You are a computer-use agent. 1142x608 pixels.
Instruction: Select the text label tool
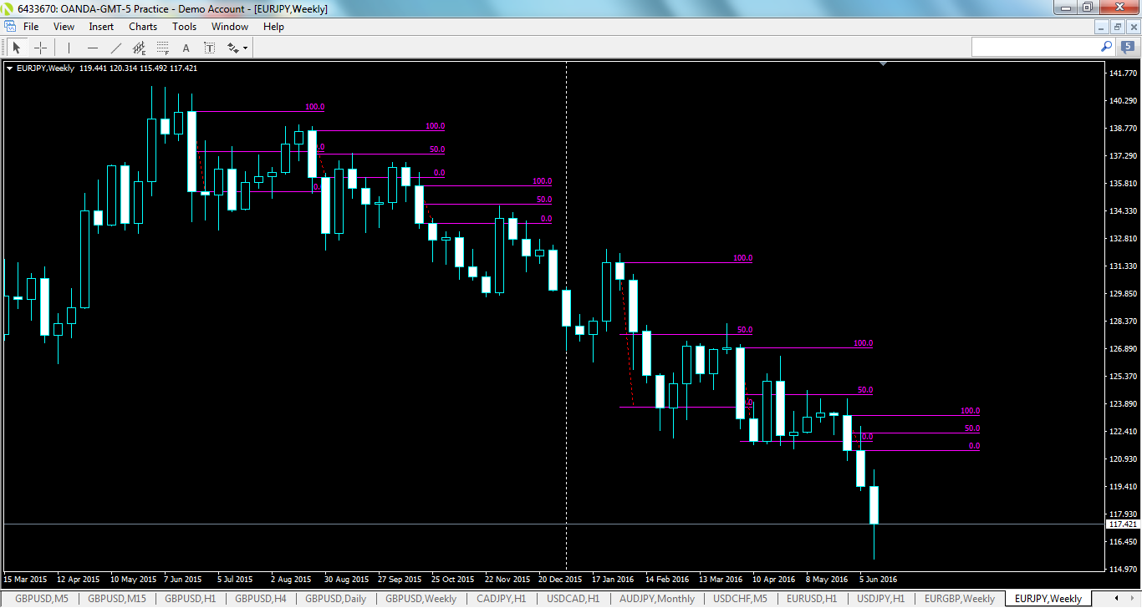tap(209, 48)
